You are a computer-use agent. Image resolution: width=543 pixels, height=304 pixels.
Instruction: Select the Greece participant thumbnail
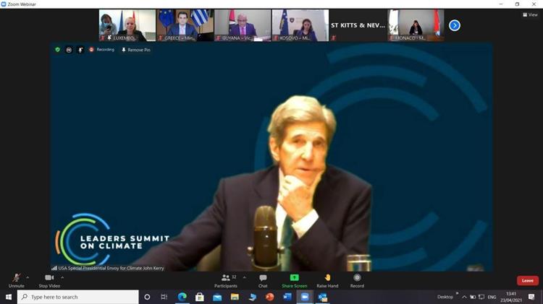[x=185, y=25]
